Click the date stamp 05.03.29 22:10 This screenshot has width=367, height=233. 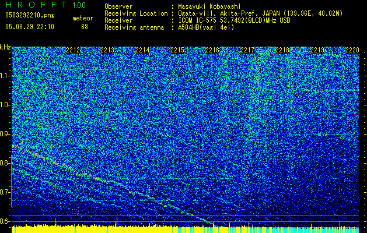pyautogui.click(x=30, y=27)
